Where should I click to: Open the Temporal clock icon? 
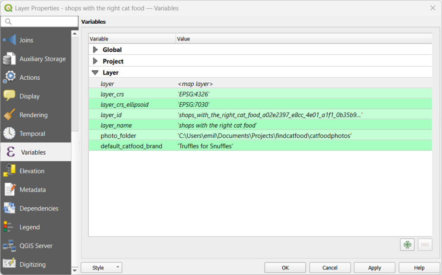pos(9,134)
